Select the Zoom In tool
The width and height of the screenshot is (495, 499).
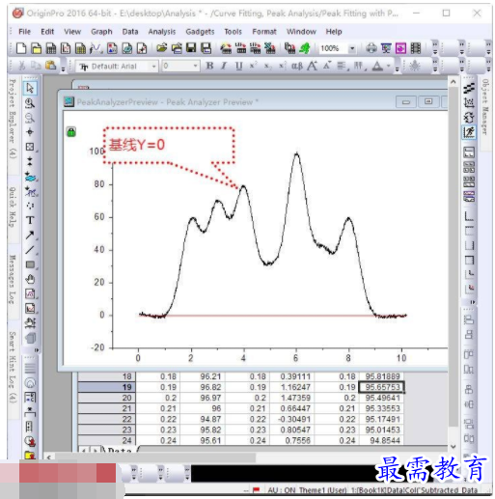(x=30, y=103)
